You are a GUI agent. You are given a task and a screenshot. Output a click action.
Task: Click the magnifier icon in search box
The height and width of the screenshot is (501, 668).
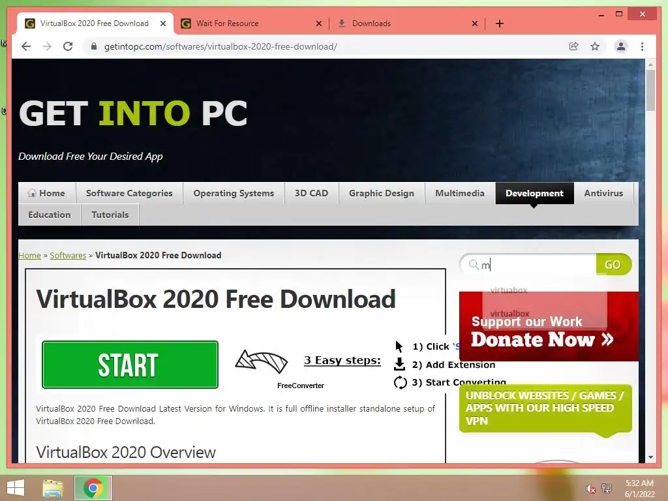pos(474,265)
